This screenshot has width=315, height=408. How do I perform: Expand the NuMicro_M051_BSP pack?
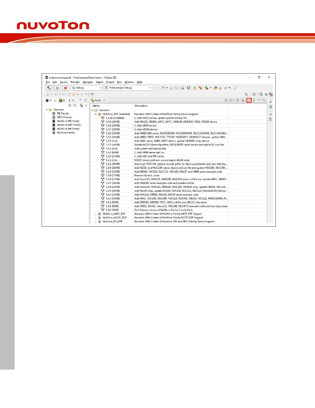pos(96,214)
